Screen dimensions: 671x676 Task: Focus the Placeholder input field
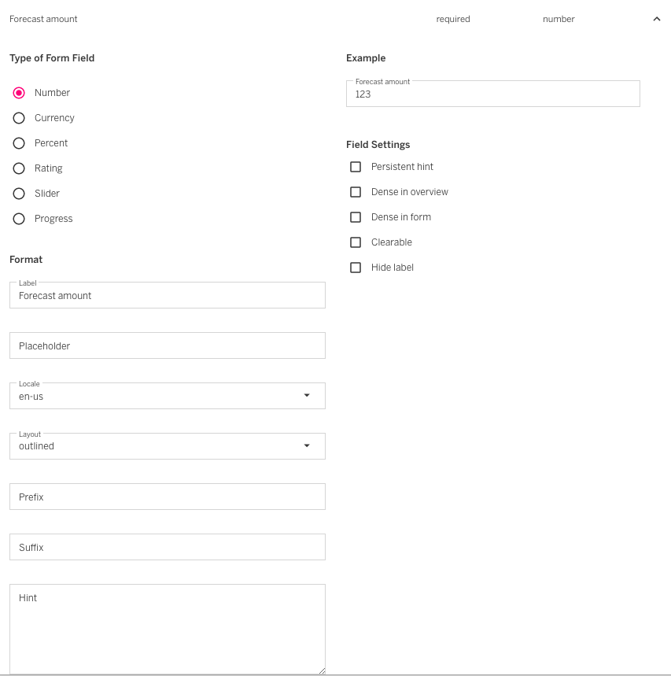[167, 345]
